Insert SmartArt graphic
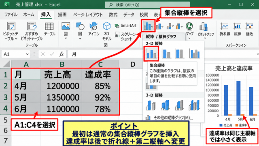 click(x=126, y=26)
